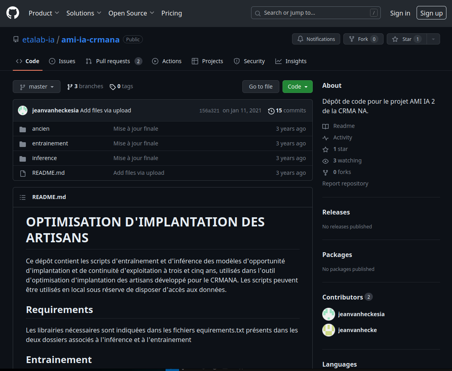The width and height of the screenshot is (452, 371).
Task: View the 0 tags page
Action: point(121,86)
